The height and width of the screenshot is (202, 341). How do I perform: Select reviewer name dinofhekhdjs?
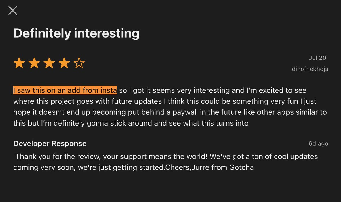click(310, 69)
